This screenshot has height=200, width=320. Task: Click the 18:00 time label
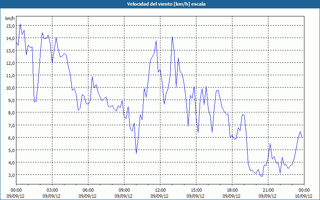click(232, 190)
